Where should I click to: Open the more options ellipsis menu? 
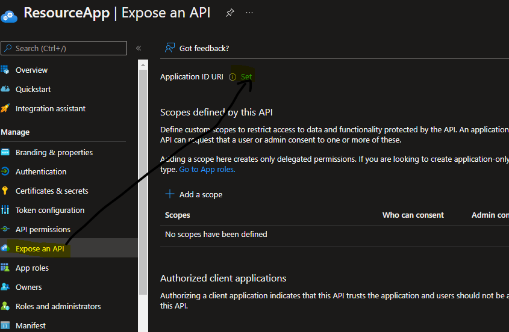(249, 13)
